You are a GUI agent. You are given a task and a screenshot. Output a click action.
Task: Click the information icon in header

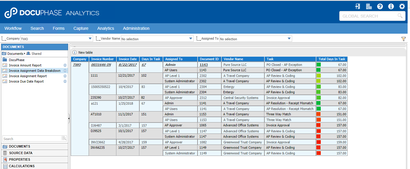[x=391, y=6]
